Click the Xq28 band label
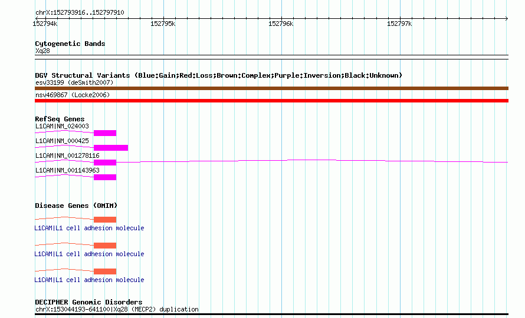525x318 pixels. 42,51
